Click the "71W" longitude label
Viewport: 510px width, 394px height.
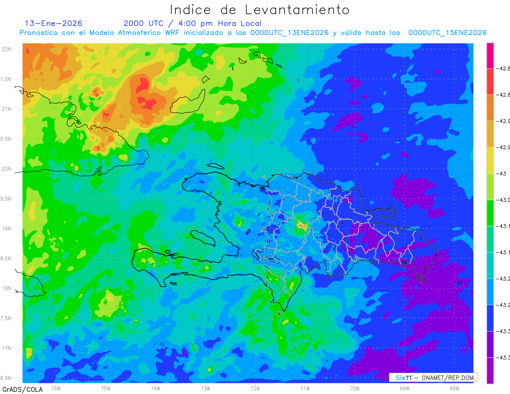click(305, 388)
